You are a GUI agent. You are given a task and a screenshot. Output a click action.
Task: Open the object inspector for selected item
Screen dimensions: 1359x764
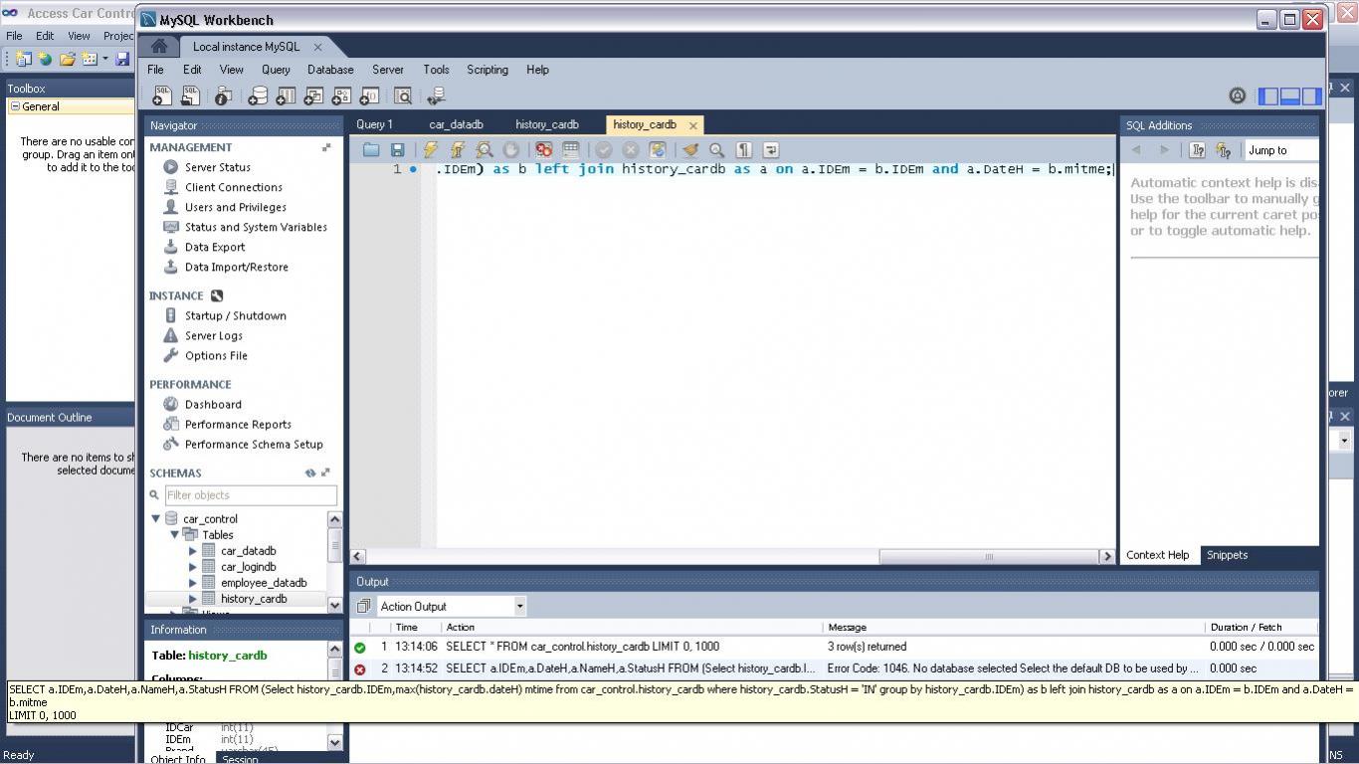(x=223, y=95)
